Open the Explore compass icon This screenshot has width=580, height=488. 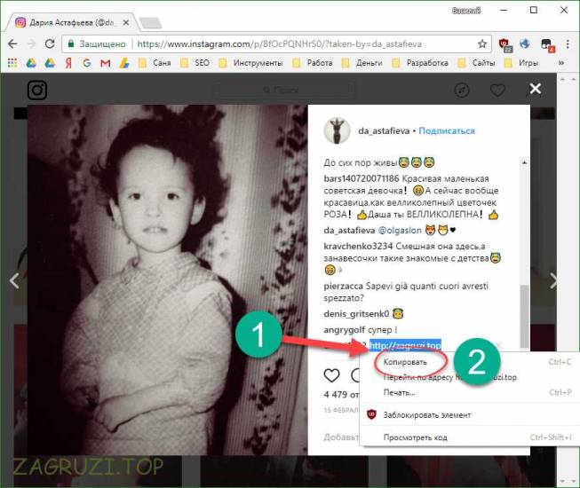point(462,91)
